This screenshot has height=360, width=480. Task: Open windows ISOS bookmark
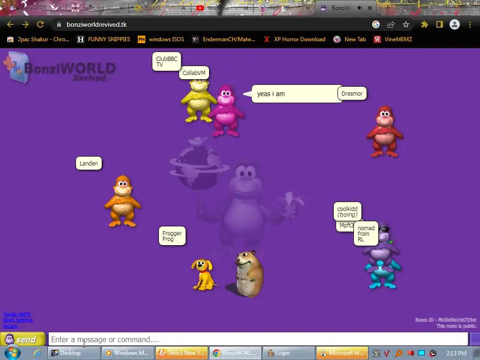(x=161, y=39)
